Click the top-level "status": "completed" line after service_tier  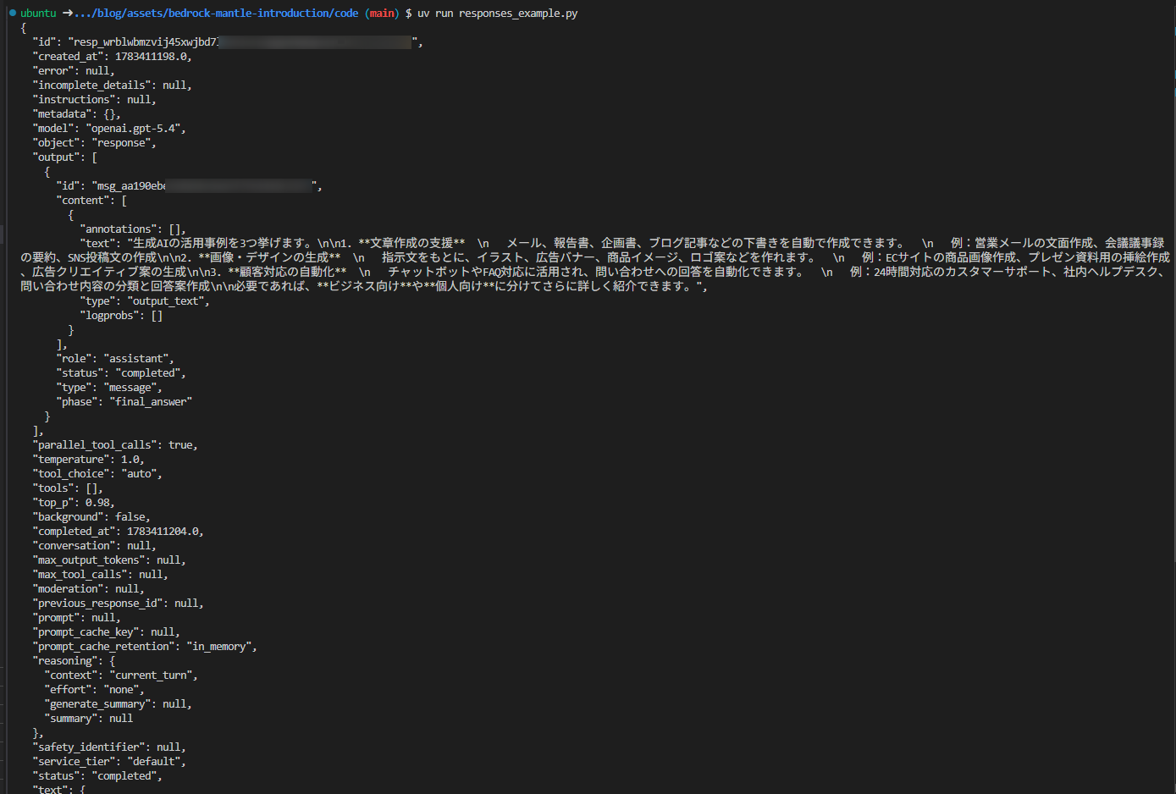click(97, 776)
